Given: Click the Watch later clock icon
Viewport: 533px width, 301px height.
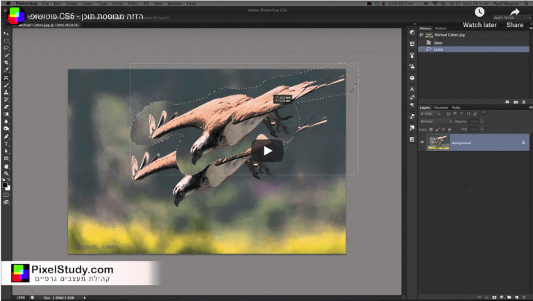Looking at the screenshot, I should (480, 13).
